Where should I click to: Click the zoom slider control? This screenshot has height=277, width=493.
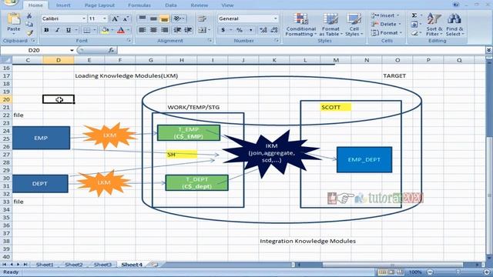[x=458, y=272]
